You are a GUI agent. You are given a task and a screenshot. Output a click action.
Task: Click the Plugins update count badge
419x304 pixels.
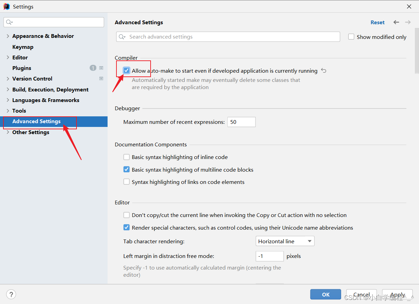(93, 68)
